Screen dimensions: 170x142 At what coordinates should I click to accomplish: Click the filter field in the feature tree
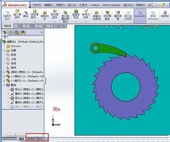pos(23,37)
